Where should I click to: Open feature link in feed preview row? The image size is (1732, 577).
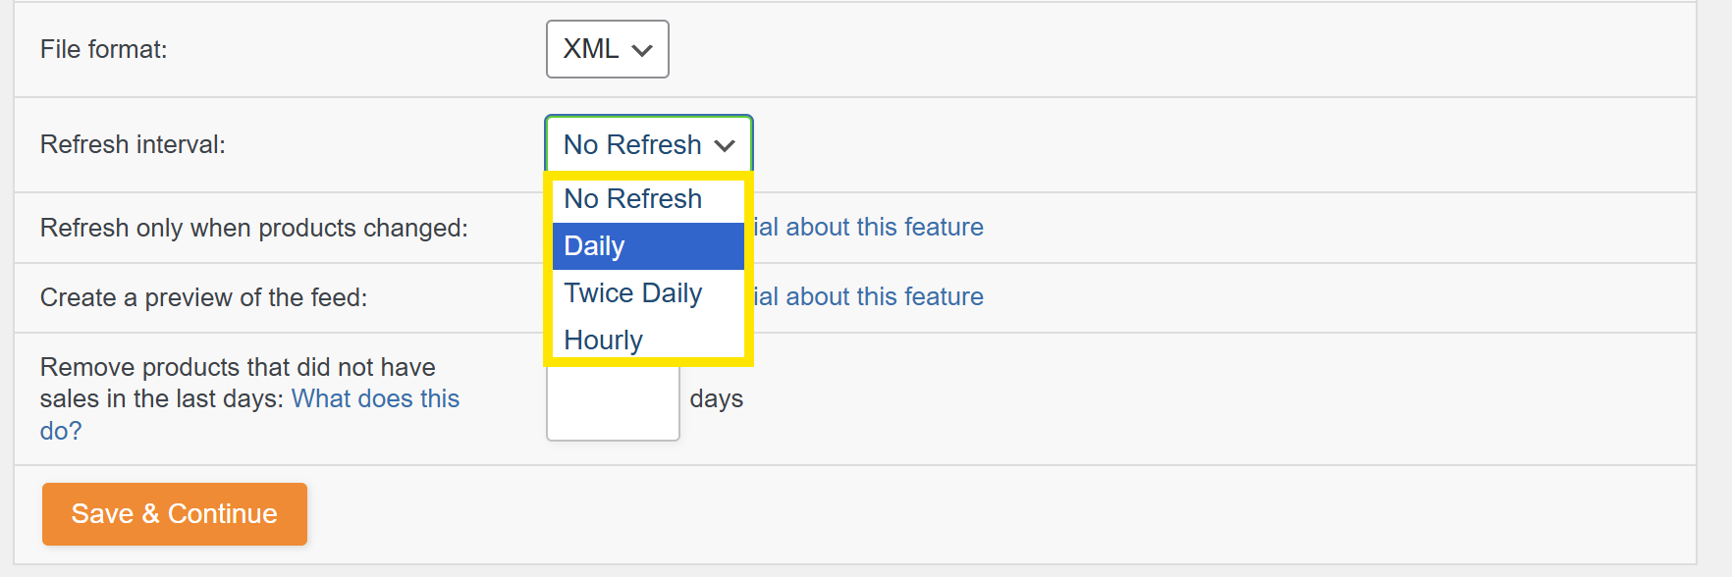869,297
